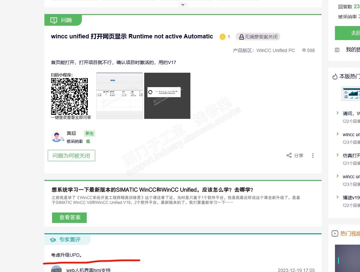Open the dark loading screenshot thumbnail
Image resolution: width=360 pixels, height=272 pixels.
[167, 96]
